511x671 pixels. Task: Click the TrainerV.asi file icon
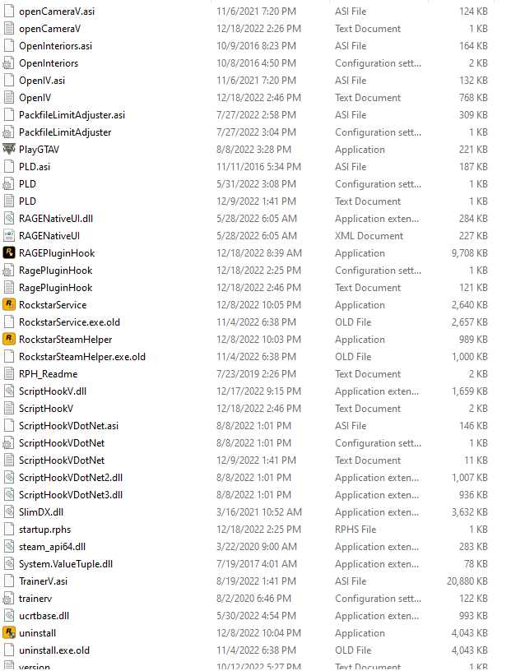(8, 581)
